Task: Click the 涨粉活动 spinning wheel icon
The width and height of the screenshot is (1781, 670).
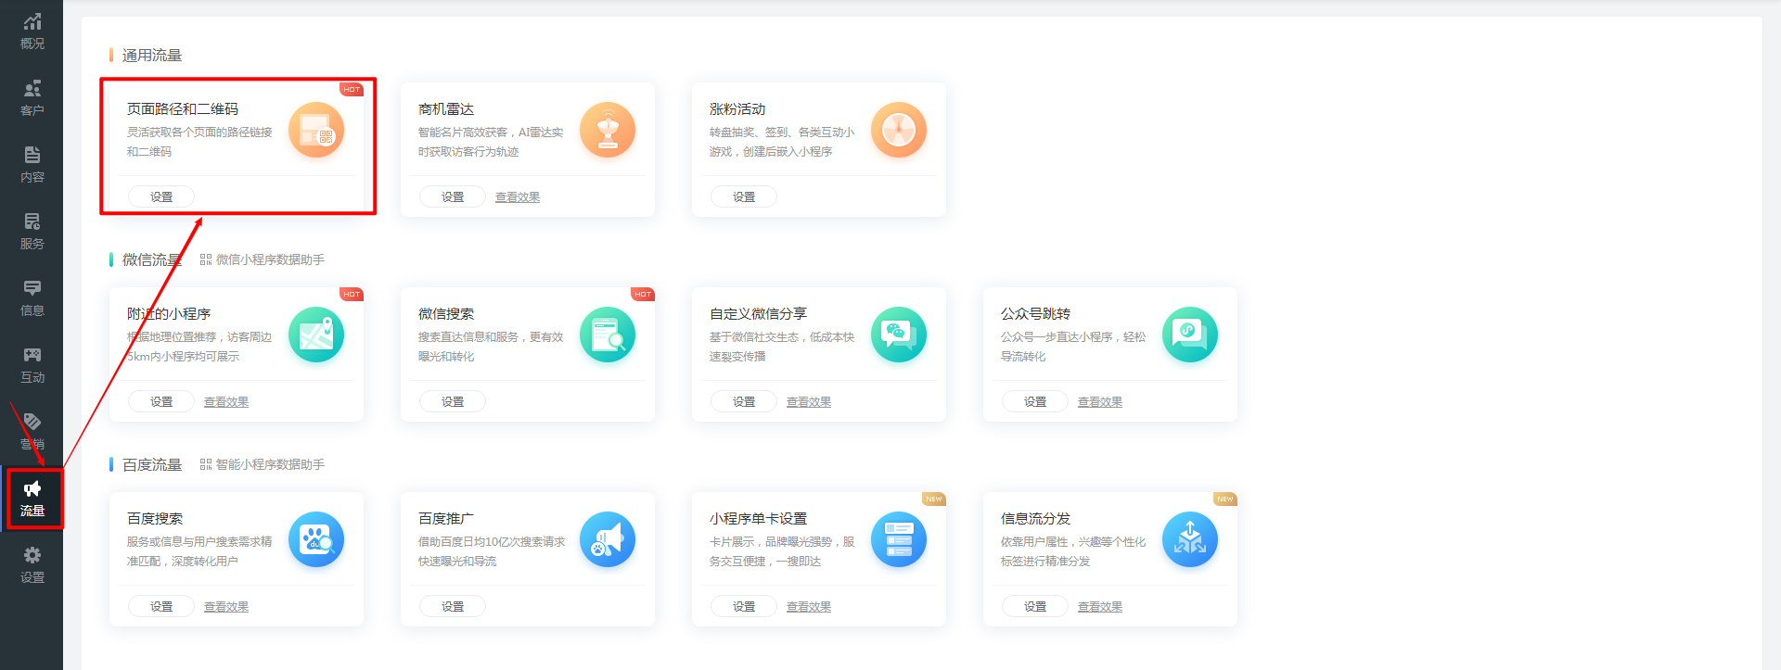Action: [898, 130]
